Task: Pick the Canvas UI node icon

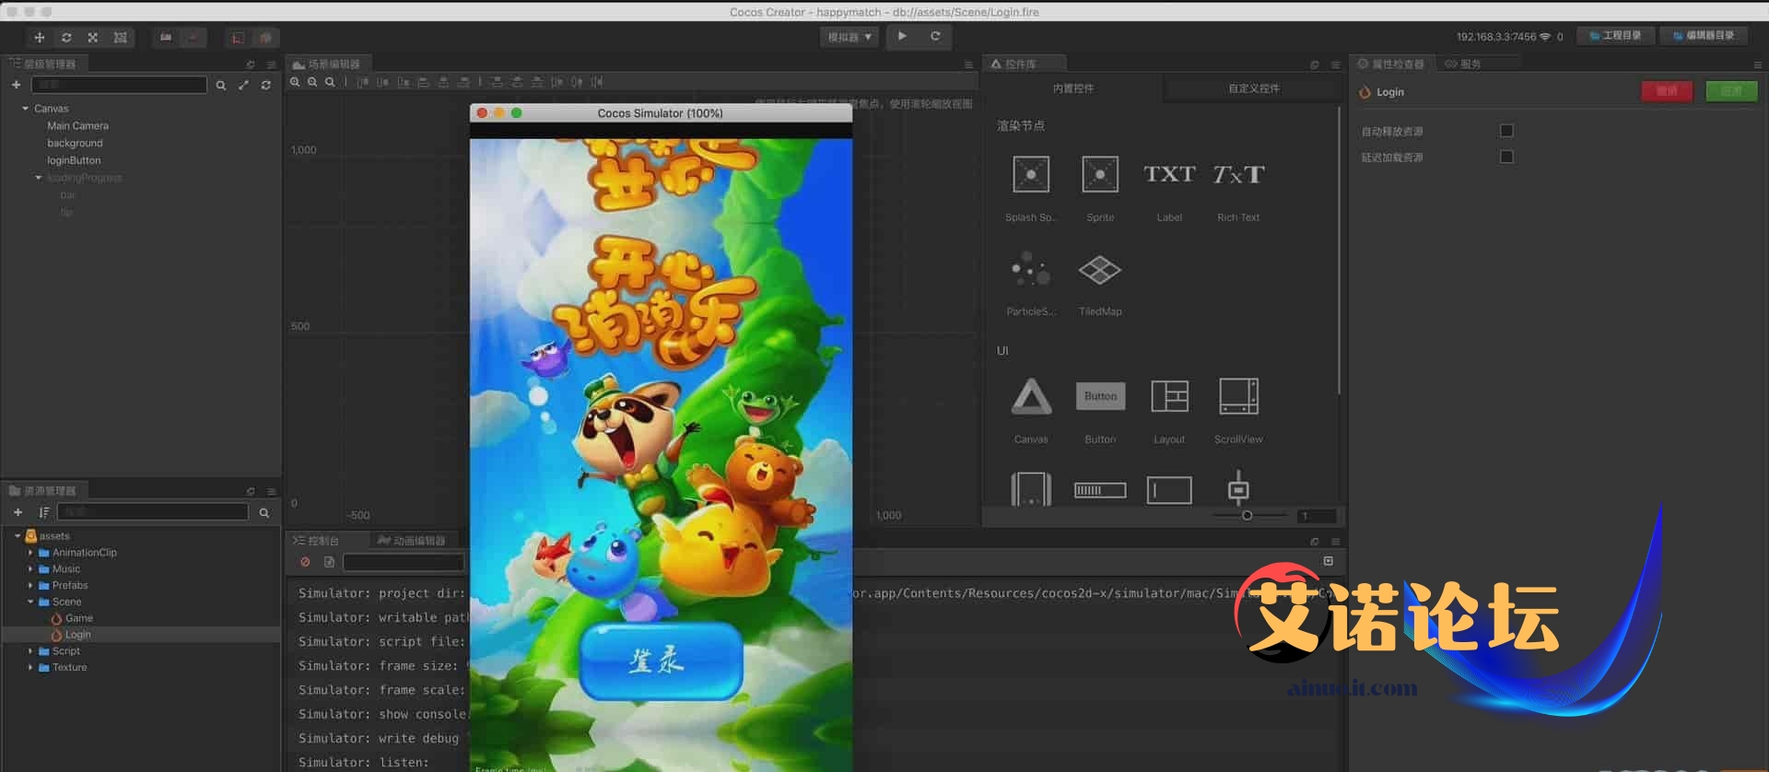Action: 1031,397
